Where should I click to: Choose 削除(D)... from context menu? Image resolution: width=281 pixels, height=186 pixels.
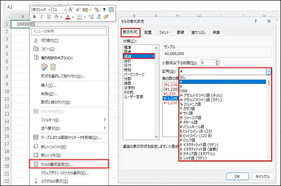69,93
